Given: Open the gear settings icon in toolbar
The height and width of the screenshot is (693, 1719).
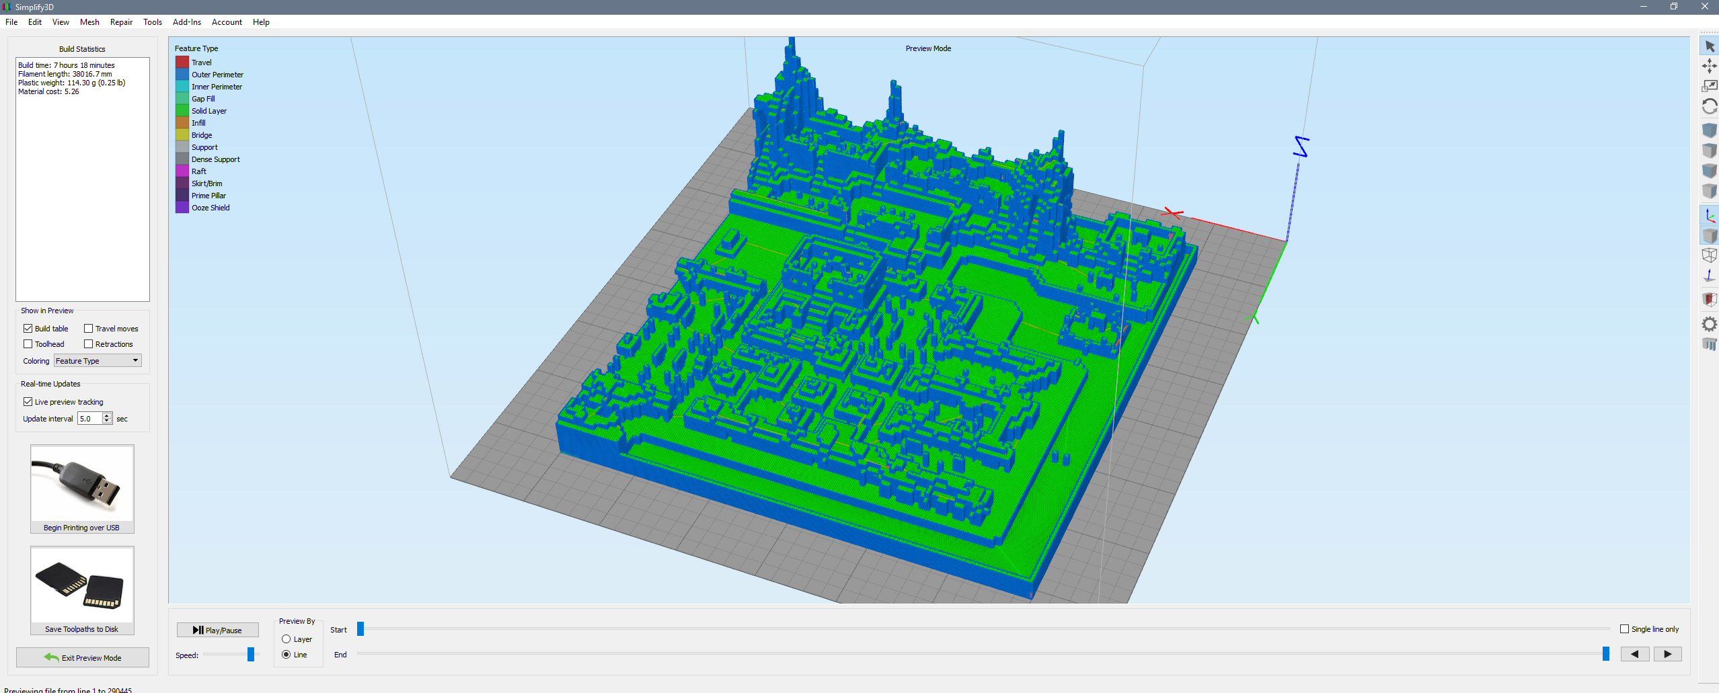Looking at the screenshot, I should pyautogui.click(x=1709, y=325).
